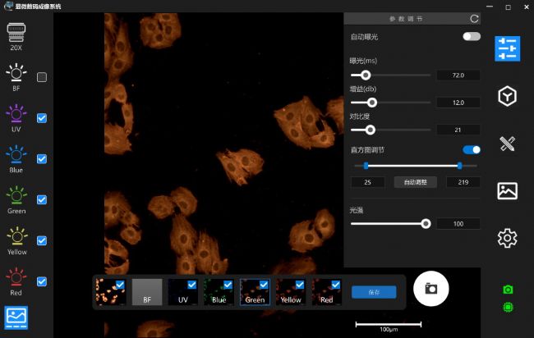Click the image view icon at bottom-left
The image size is (534, 338).
[x=16, y=317]
